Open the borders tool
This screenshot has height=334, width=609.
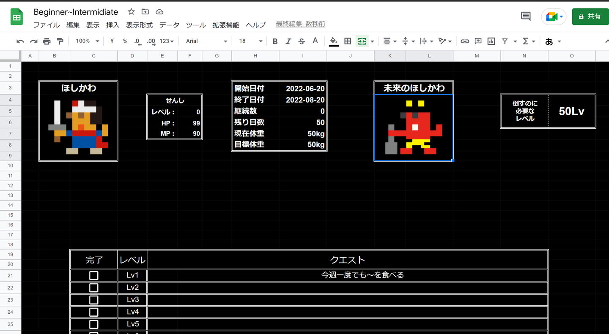pyautogui.click(x=348, y=41)
